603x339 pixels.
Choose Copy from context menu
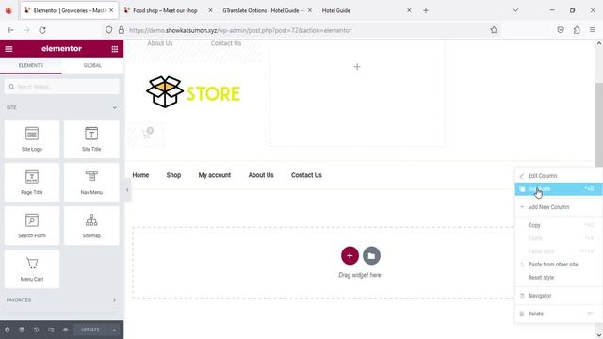pyautogui.click(x=559, y=225)
